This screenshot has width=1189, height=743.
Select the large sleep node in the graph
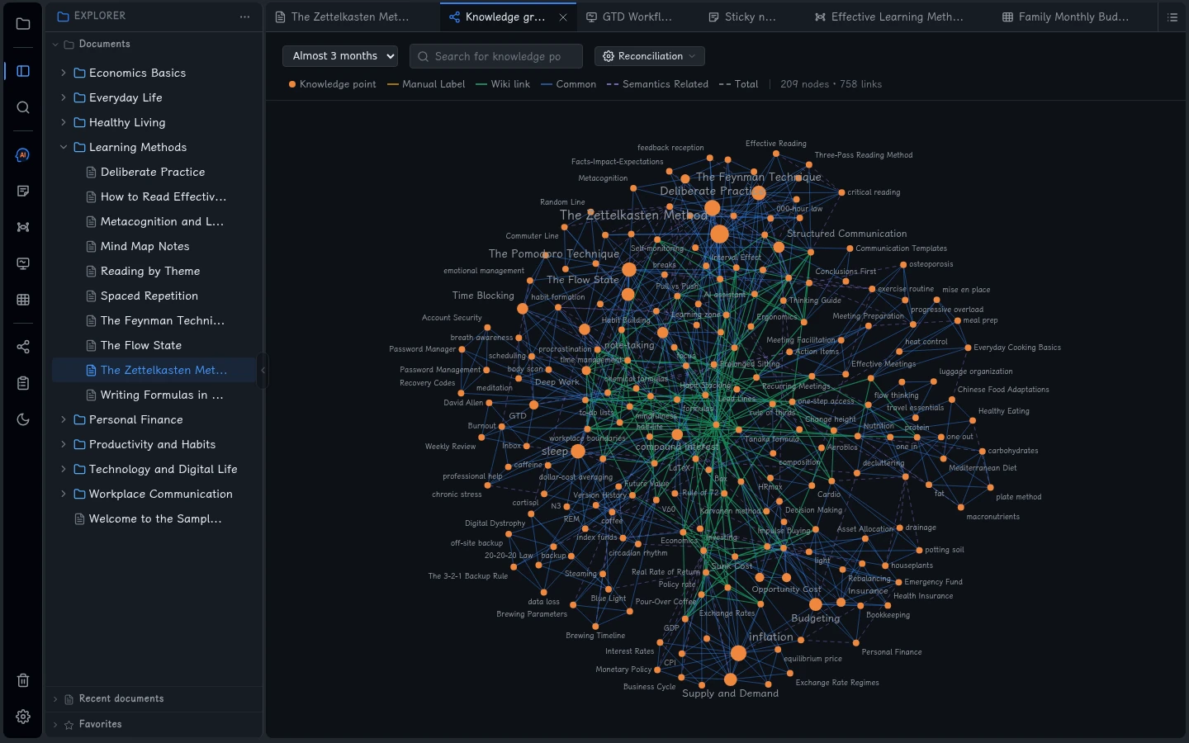coord(578,451)
